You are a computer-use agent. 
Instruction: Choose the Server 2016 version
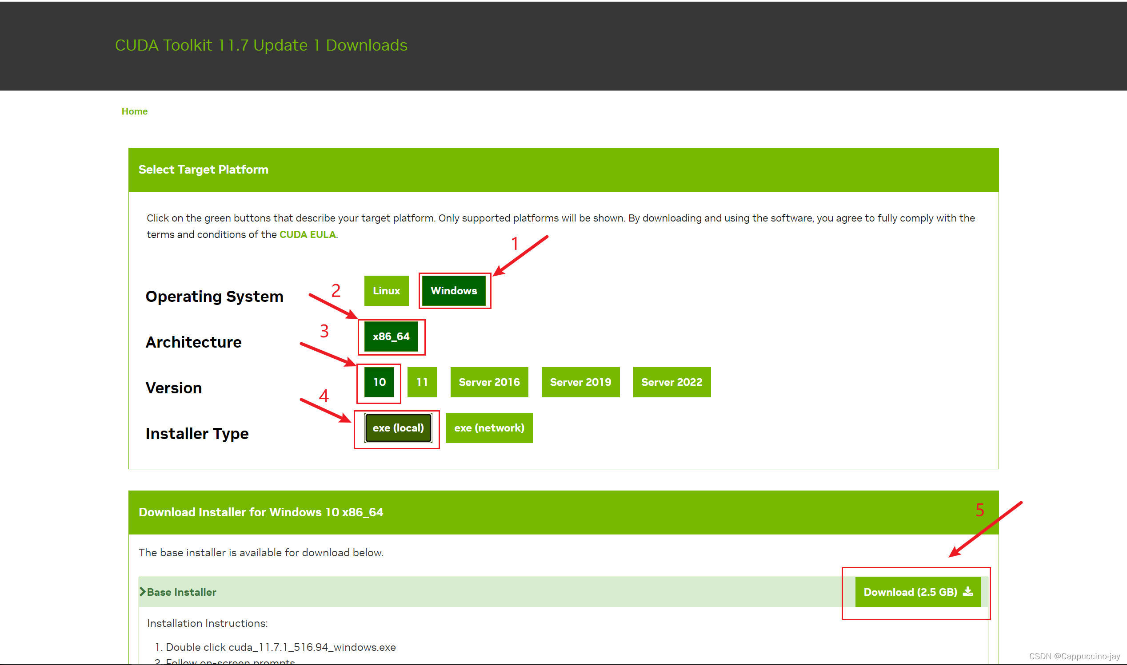point(489,382)
